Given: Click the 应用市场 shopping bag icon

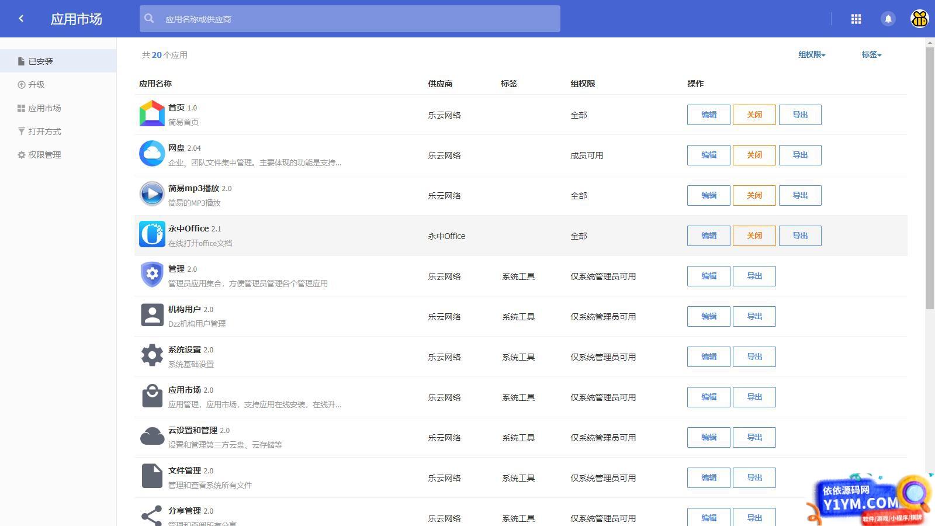Looking at the screenshot, I should pyautogui.click(x=152, y=396).
